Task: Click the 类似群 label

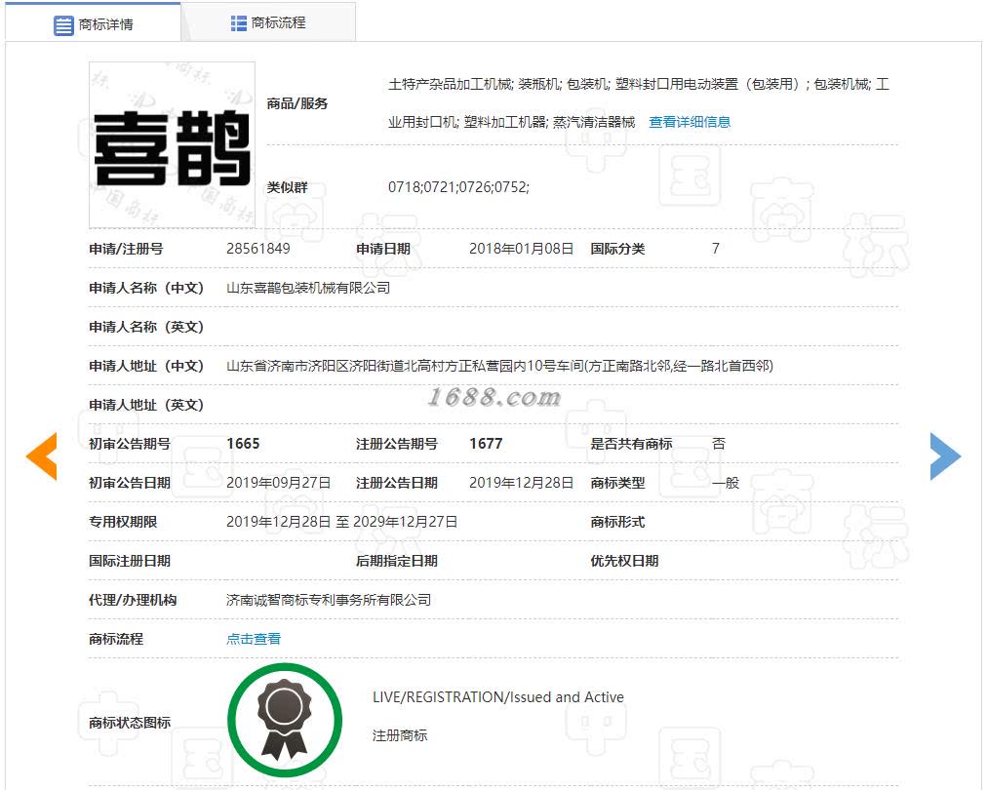Action: tap(288, 187)
